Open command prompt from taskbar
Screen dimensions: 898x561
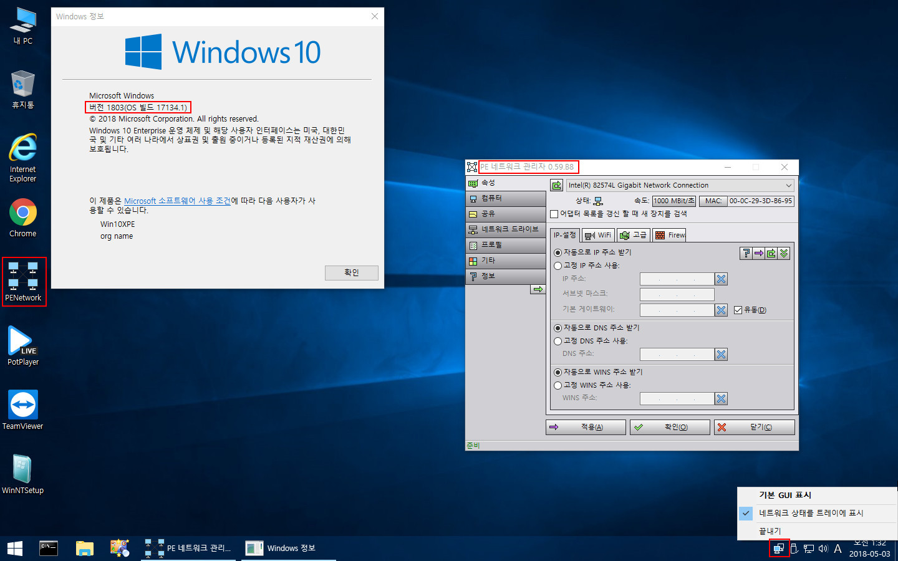(x=49, y=549)
